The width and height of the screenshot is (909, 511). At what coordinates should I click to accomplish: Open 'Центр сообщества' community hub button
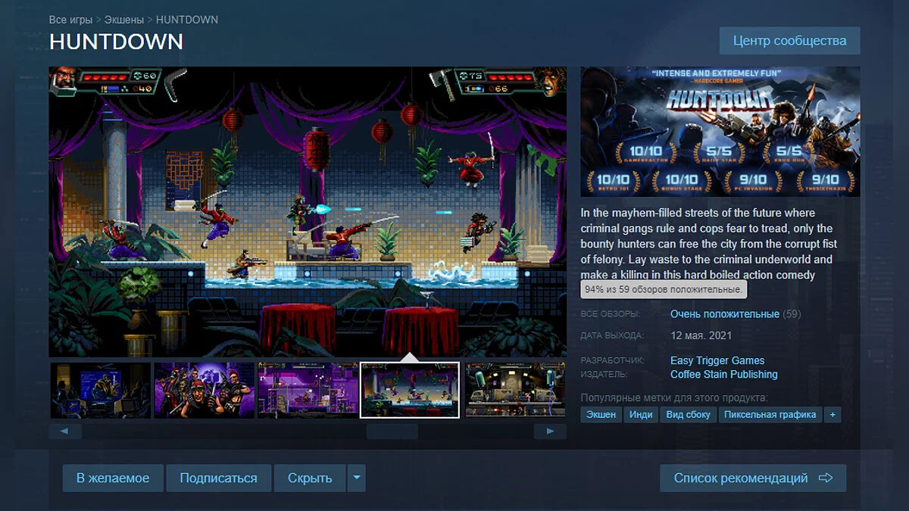[x=789, y=40]
